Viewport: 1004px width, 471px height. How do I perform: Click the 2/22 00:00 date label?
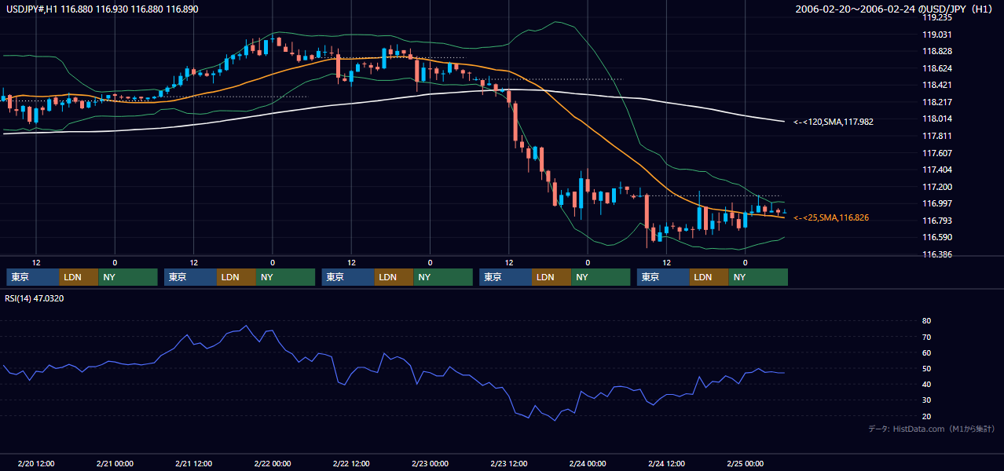pos(273,463)
